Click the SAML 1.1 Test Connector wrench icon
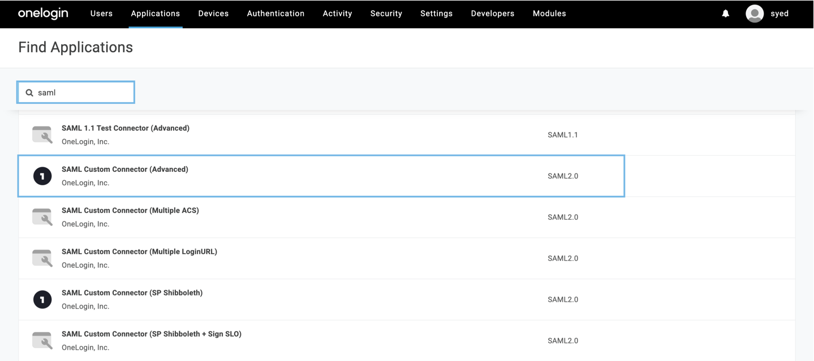 pos(42,135)
